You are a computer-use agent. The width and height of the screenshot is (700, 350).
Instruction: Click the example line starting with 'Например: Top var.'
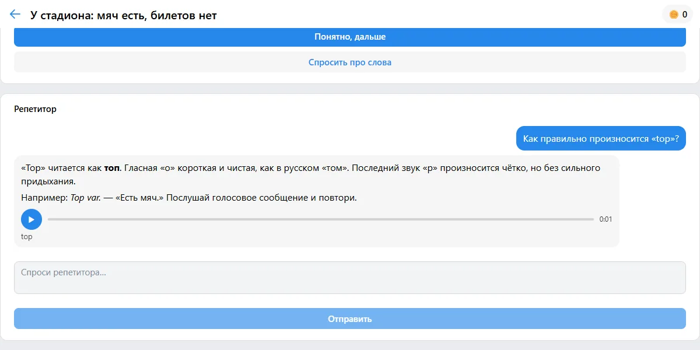(x=188, y=198)
